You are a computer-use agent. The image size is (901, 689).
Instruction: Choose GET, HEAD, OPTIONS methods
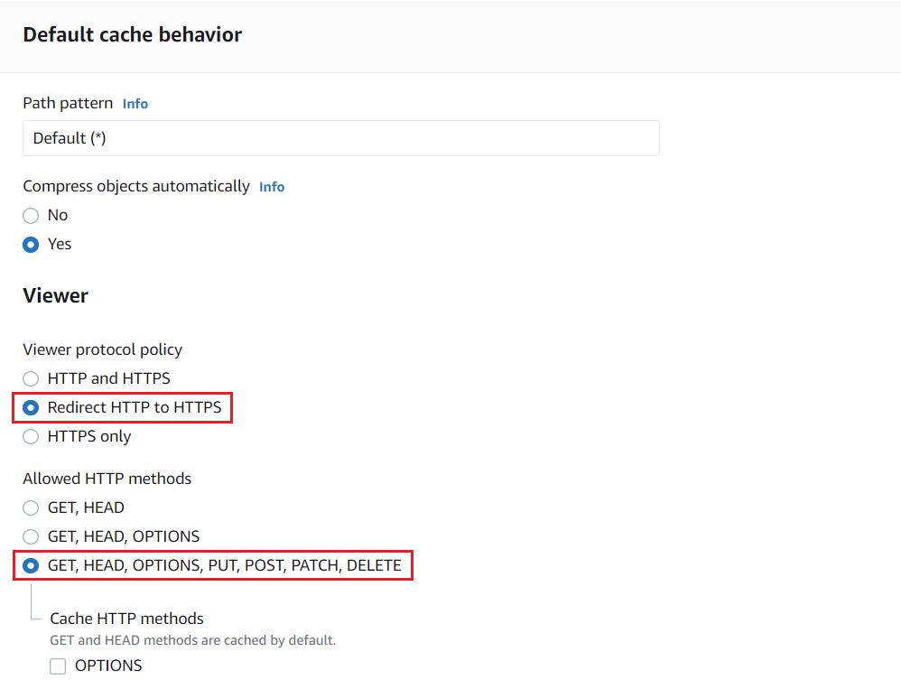click(x=30, y=536)
